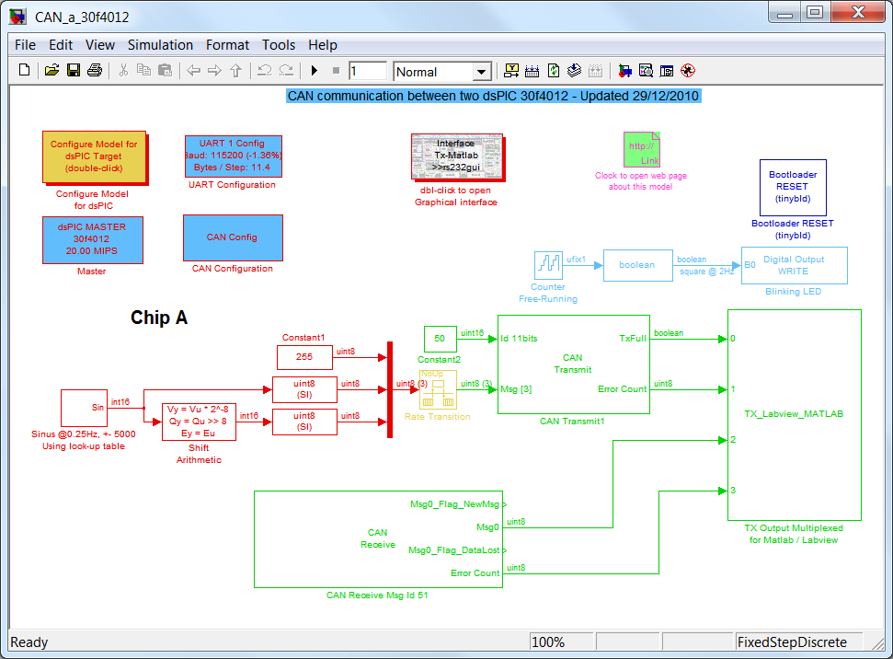
Task: Open the Simulation menu
Action: [x=160, y=45]
